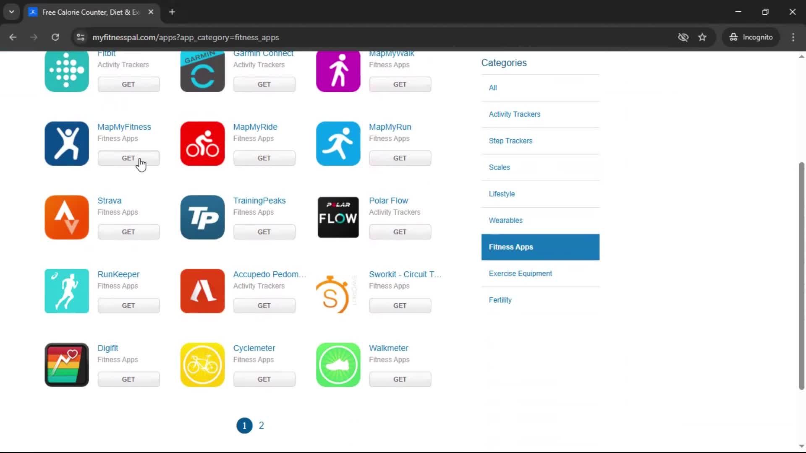Click the page vertical scrollbar thumb
Screen dimensions: 806x453
801,276
